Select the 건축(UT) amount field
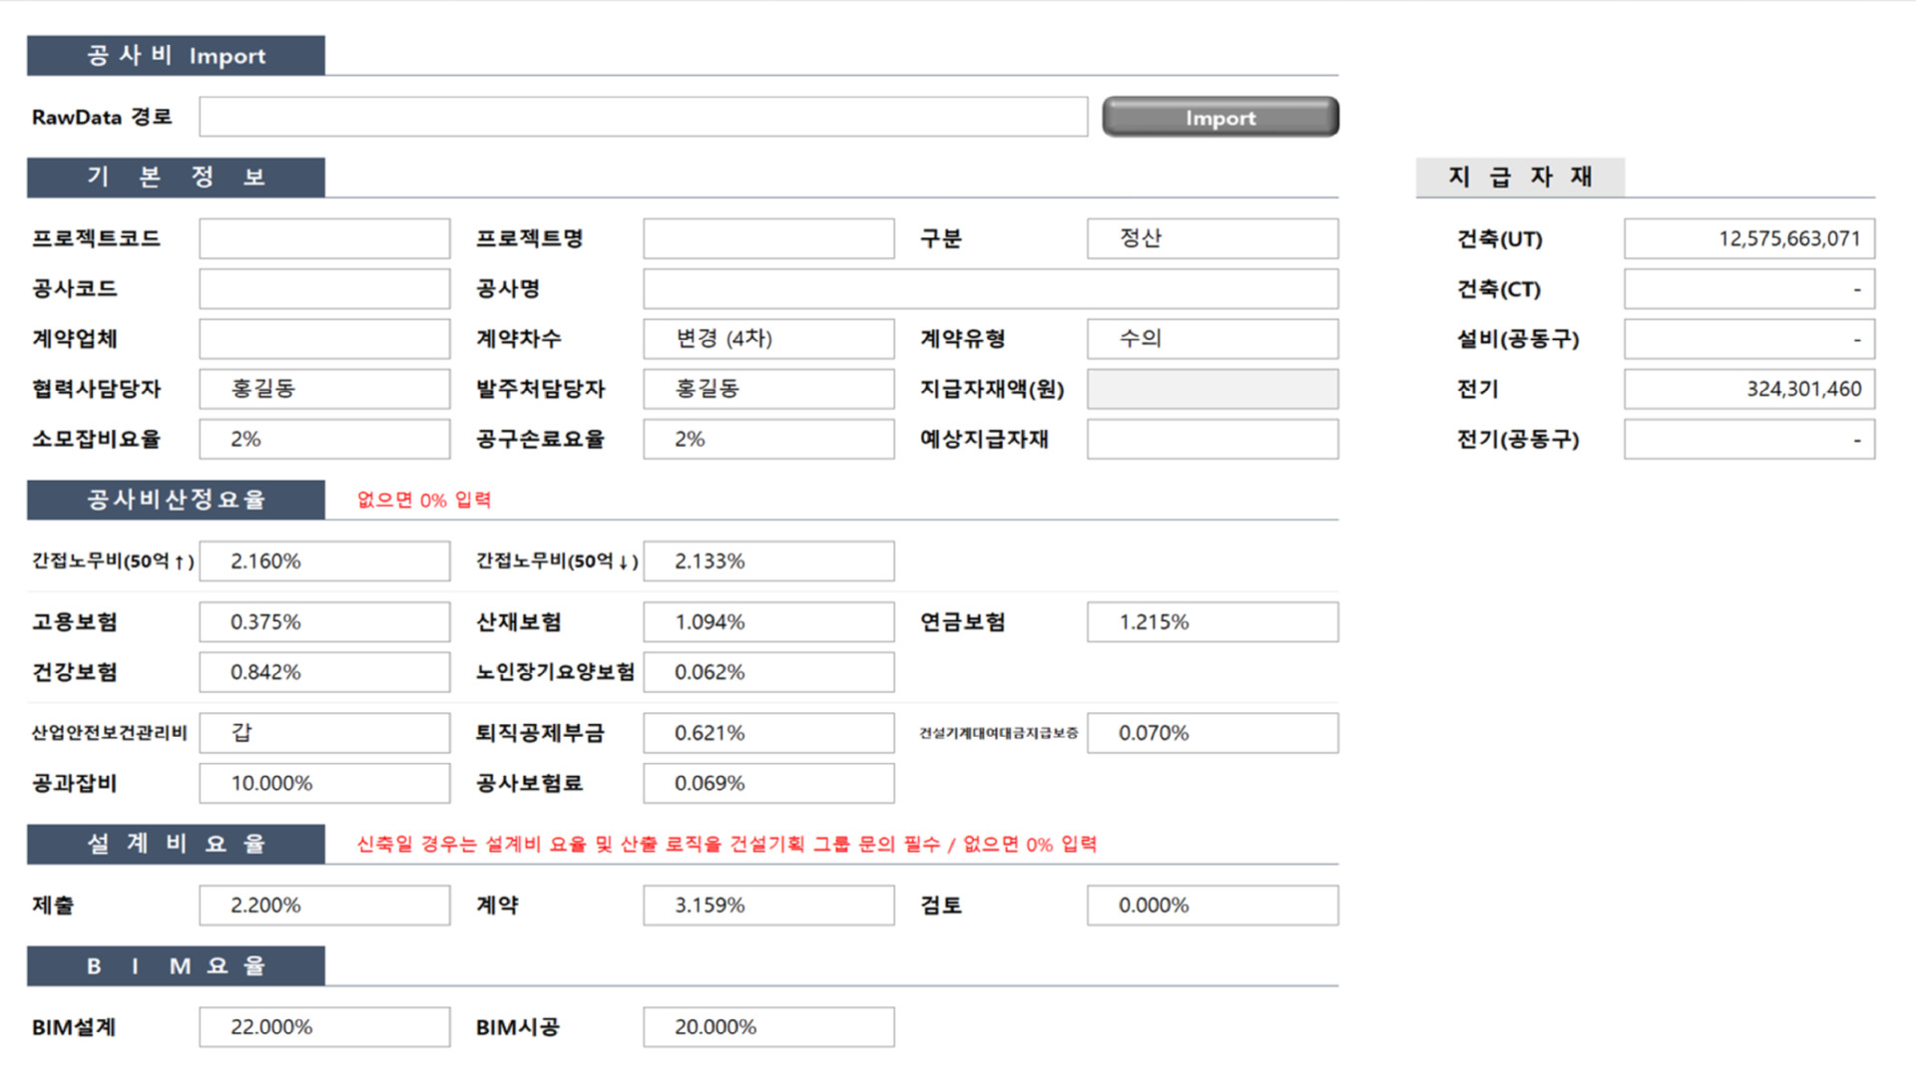The width and height of the screenshot is (1916, 1077). (x=1748, y=238)
